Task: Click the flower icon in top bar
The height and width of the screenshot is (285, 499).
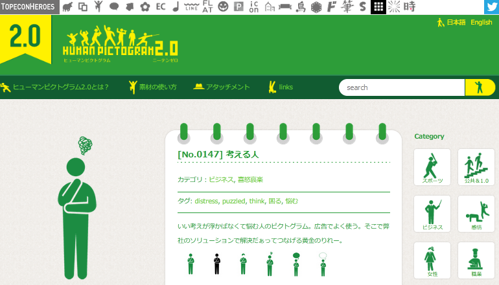Action: 145,6
